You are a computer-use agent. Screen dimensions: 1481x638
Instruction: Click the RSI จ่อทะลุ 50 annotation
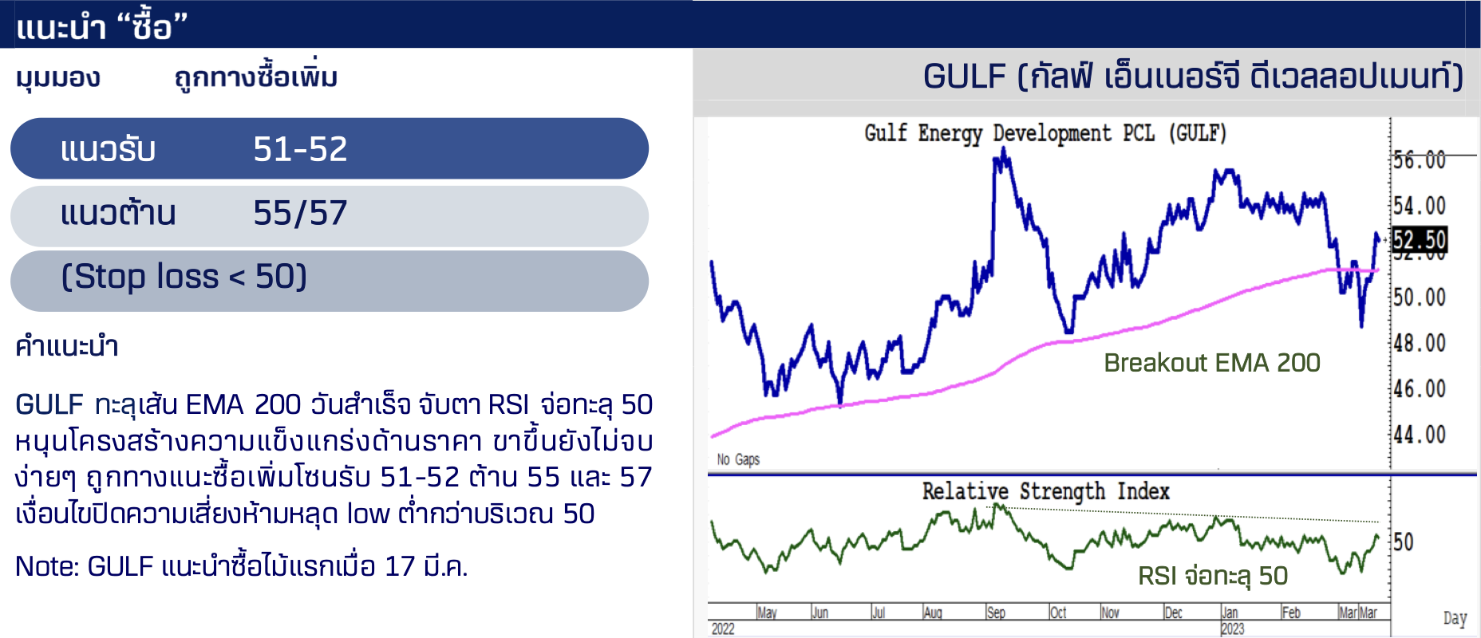pos(1213,576)
